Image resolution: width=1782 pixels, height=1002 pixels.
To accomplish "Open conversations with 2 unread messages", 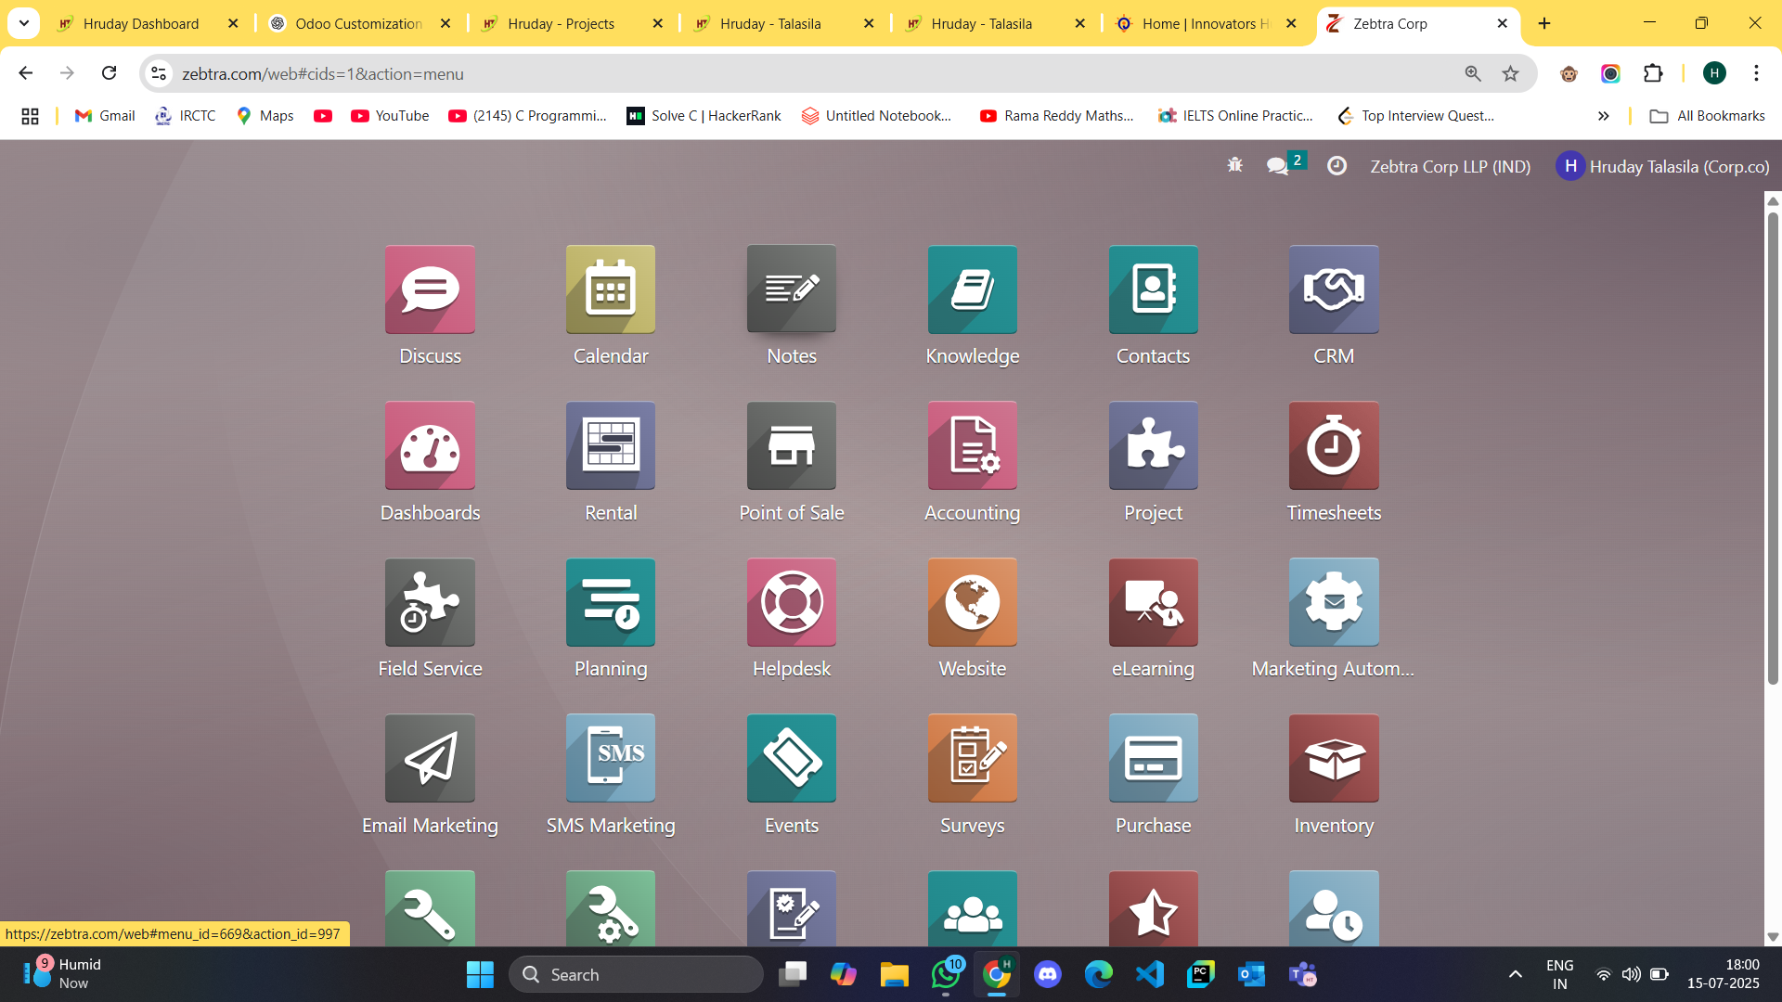I will [x=1279, y=165].
